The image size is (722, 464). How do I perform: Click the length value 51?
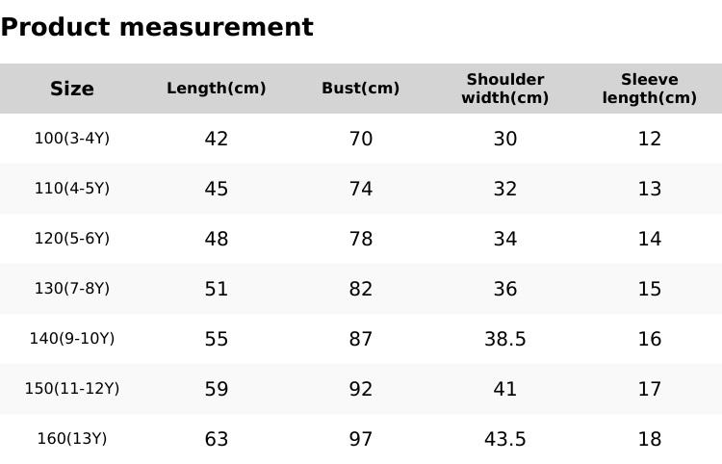[x=217, y=289]
